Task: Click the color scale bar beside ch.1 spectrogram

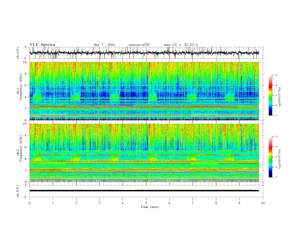Action: tap(270, 95)
